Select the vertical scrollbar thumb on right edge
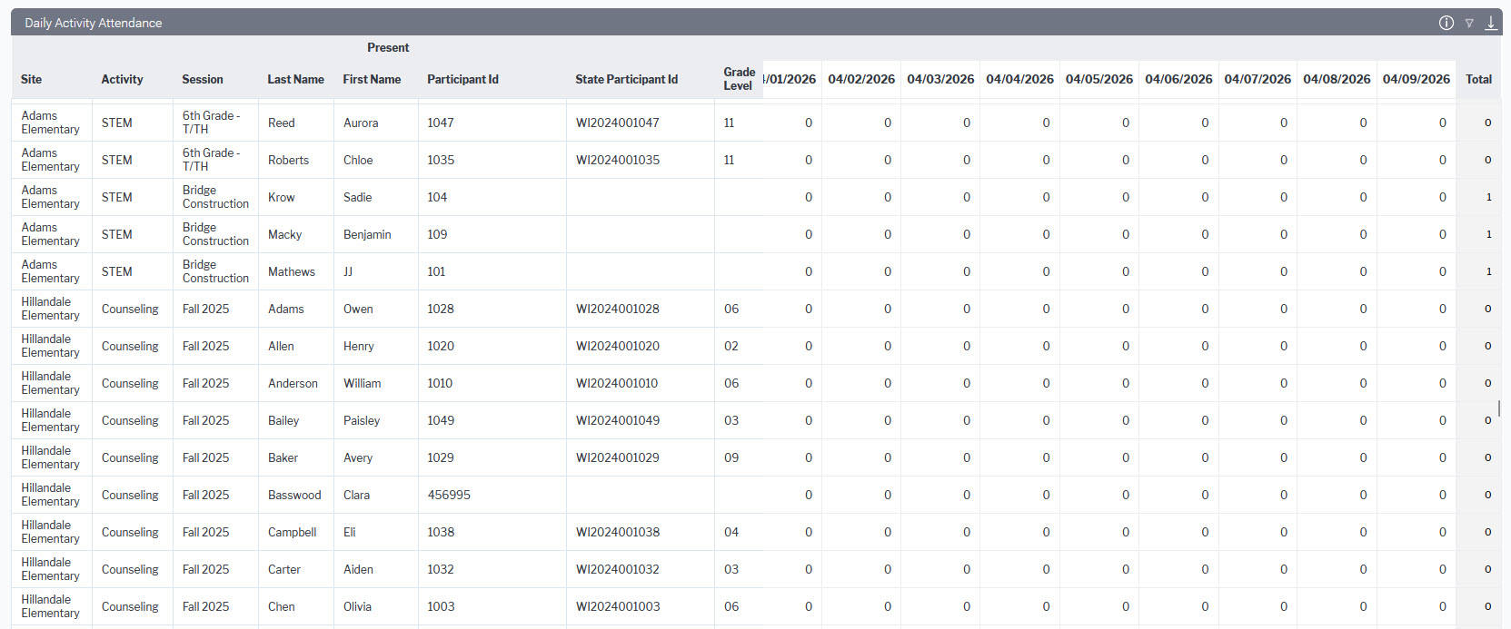The image size is (1511, 629). tap(1499, 408)
